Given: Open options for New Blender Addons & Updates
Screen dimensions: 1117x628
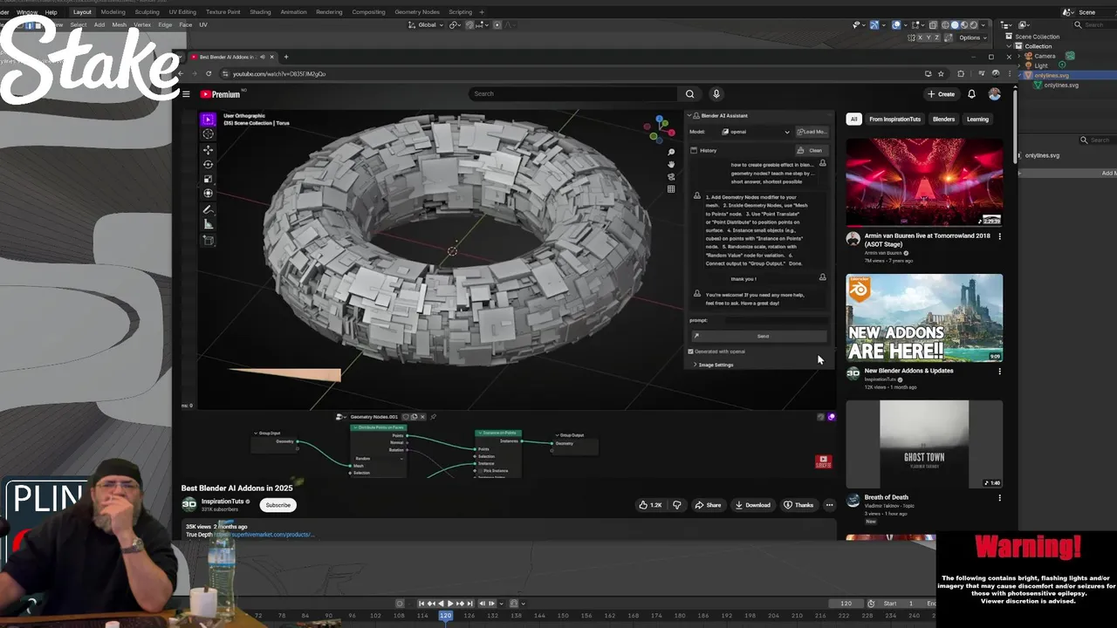Looking at the screenshot, I should point(999,371).
